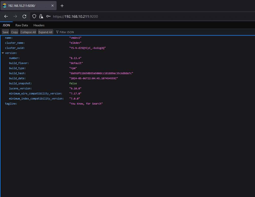Click Expand All button

(45, 32)
